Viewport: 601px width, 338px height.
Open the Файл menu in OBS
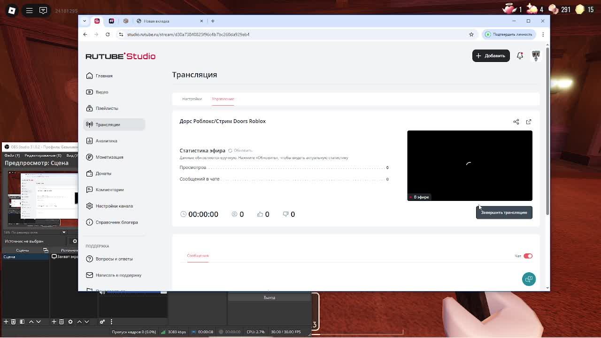[12, 155]
